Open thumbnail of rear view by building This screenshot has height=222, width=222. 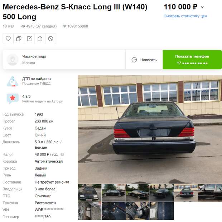(x=186, y=193)
